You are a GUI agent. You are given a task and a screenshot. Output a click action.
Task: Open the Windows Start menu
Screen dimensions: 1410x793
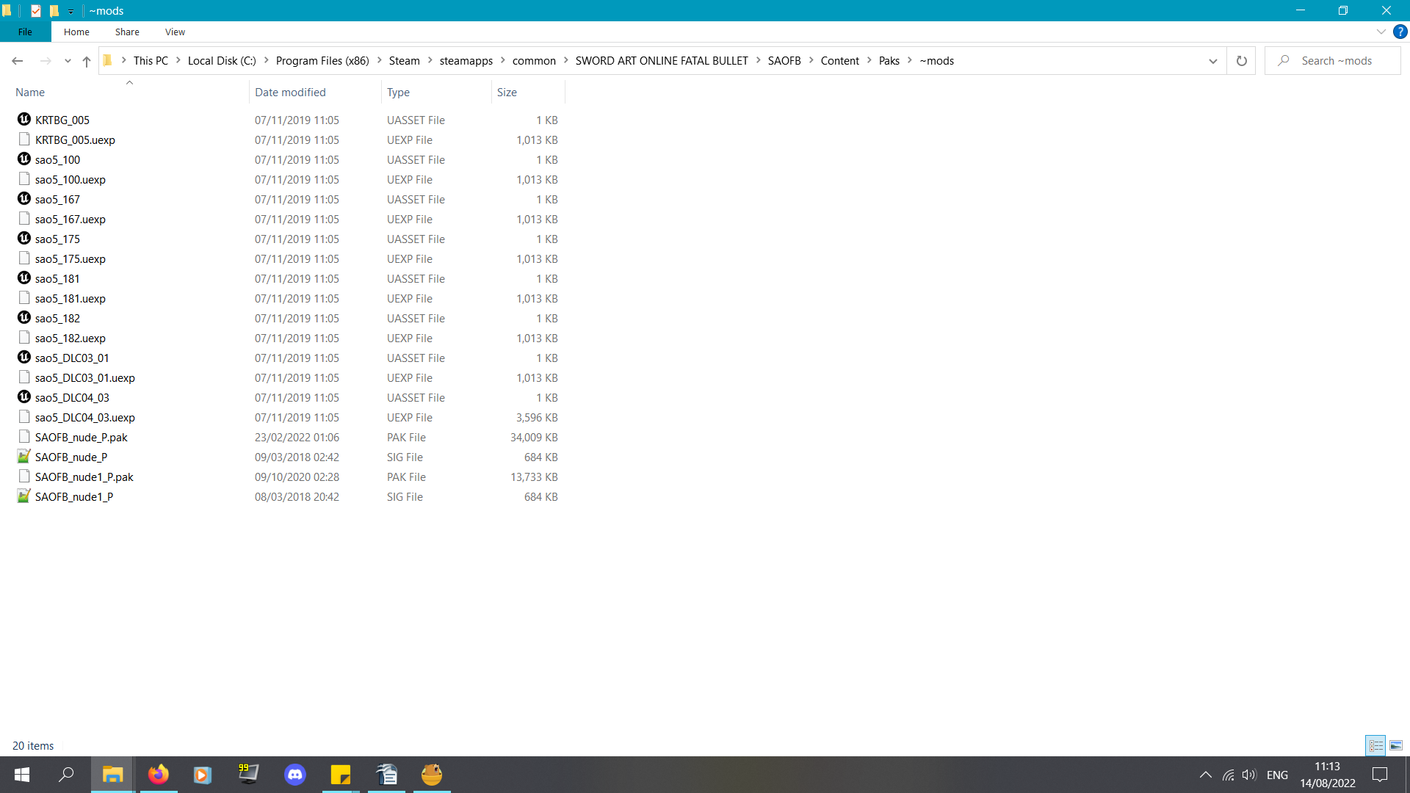coord(22,775)
